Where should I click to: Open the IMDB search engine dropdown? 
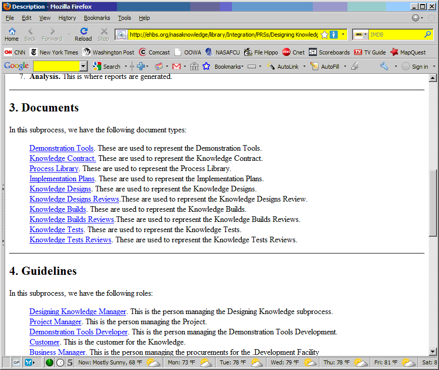pyautogui.click(x=365, y=35)
